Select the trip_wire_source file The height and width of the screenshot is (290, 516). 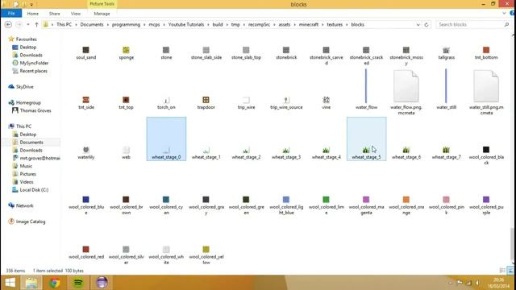click(286, 103)
